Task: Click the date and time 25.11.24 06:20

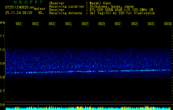Action: [x=19, y=13]
